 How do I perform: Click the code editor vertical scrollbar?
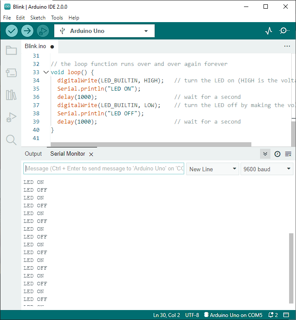click(293, 134)
